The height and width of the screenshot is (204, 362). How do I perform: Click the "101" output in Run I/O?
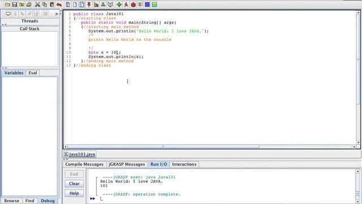(x=104, y=186)
